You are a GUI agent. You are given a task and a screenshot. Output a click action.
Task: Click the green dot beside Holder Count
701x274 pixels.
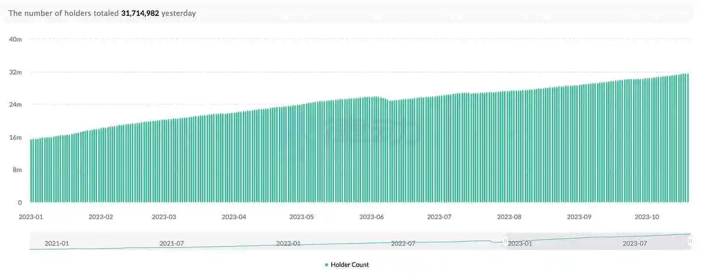tap(326, 265)
